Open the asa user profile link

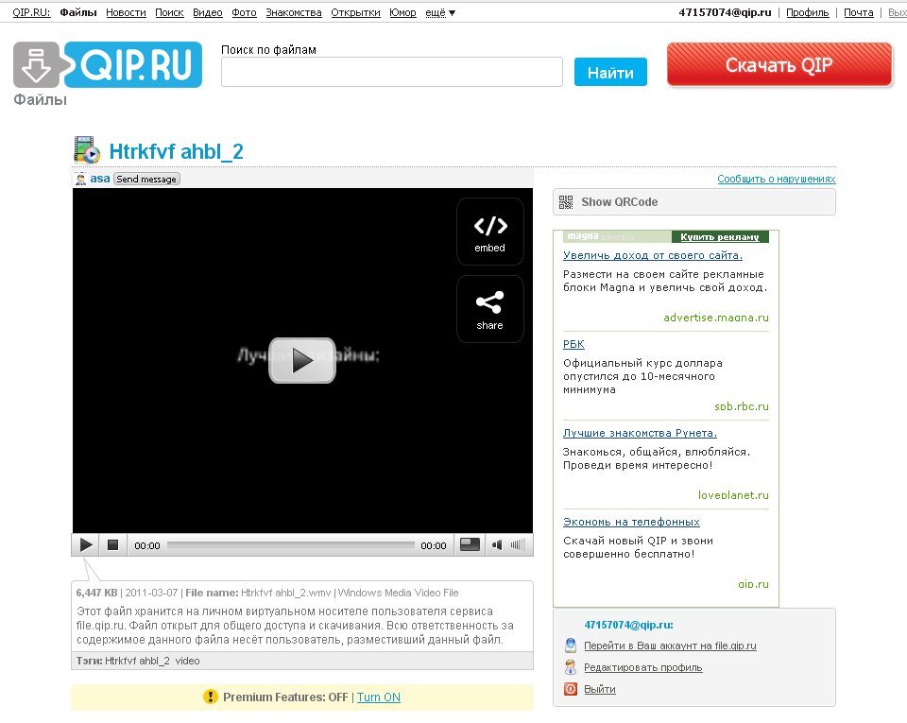[99, 179]
